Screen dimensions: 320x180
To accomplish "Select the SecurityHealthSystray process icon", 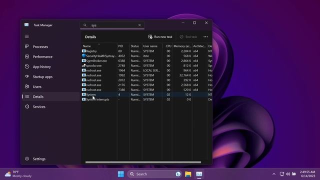I will [83, 55].
